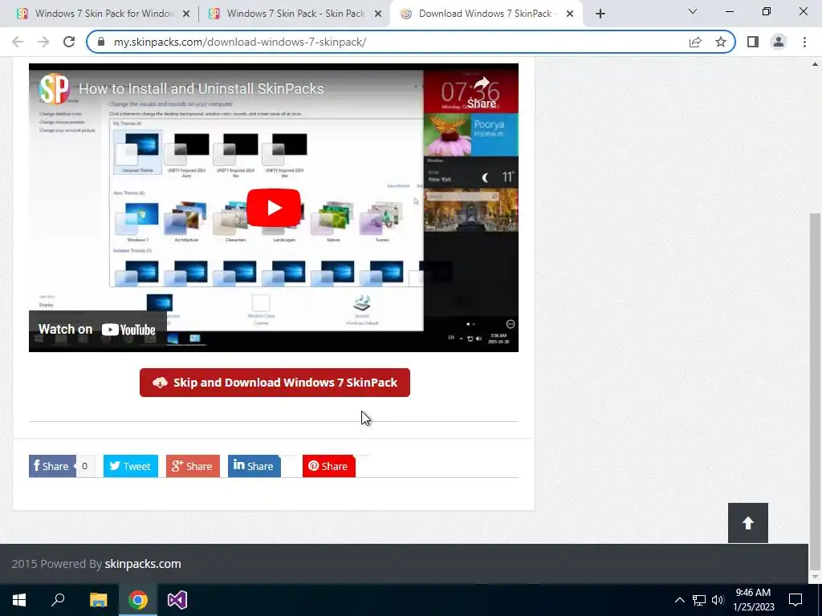Viewport: 822px width, 616px height.
Task: Share the page on Facebook
Action: [52, 466]
